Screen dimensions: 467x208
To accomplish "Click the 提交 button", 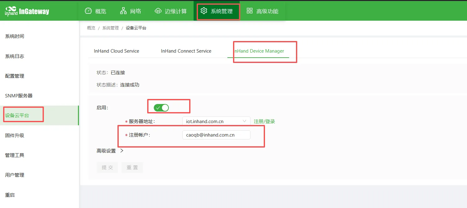I will click(x=107, y=168).
